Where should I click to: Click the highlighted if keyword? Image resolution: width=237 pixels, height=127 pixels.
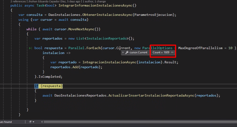36,86
